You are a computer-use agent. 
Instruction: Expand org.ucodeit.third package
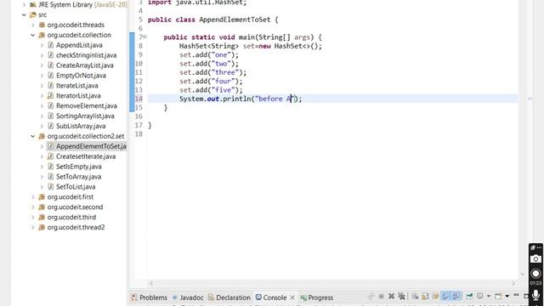click(33, 217)
